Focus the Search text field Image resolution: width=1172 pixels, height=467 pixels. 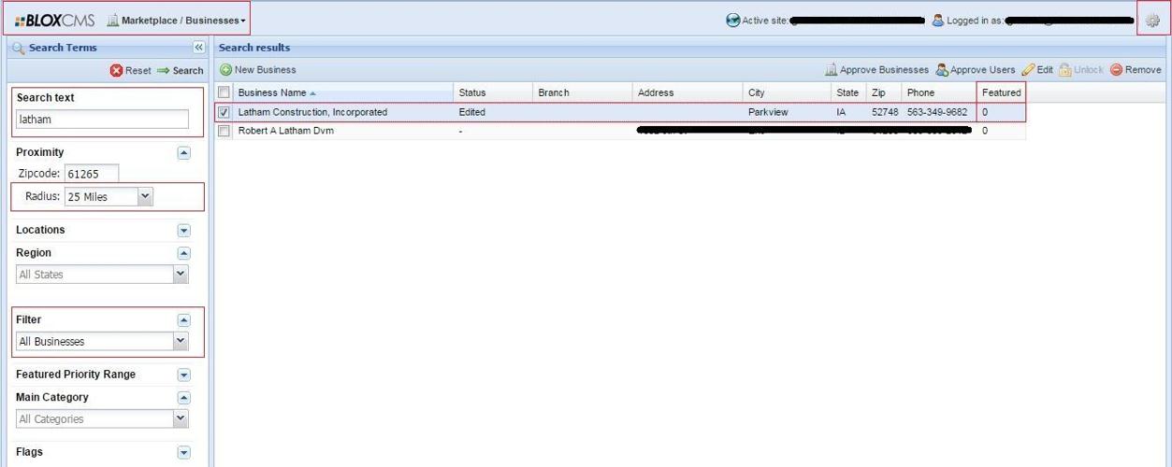(103, 120)
